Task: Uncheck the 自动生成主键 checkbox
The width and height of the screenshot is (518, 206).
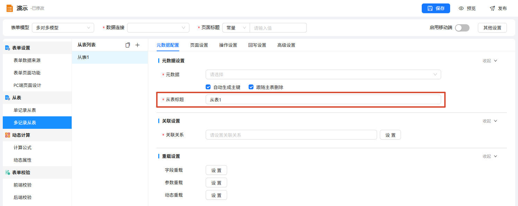Action: [208, 87]
